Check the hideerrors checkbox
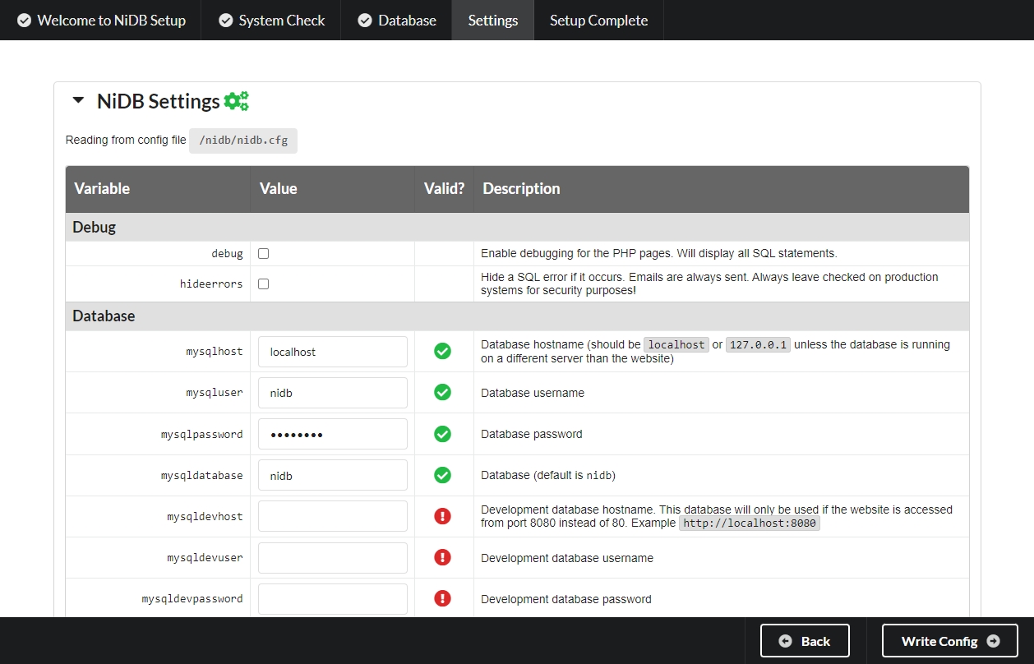Viewport: 1034px width, 664px height. [x=264, y=284]
